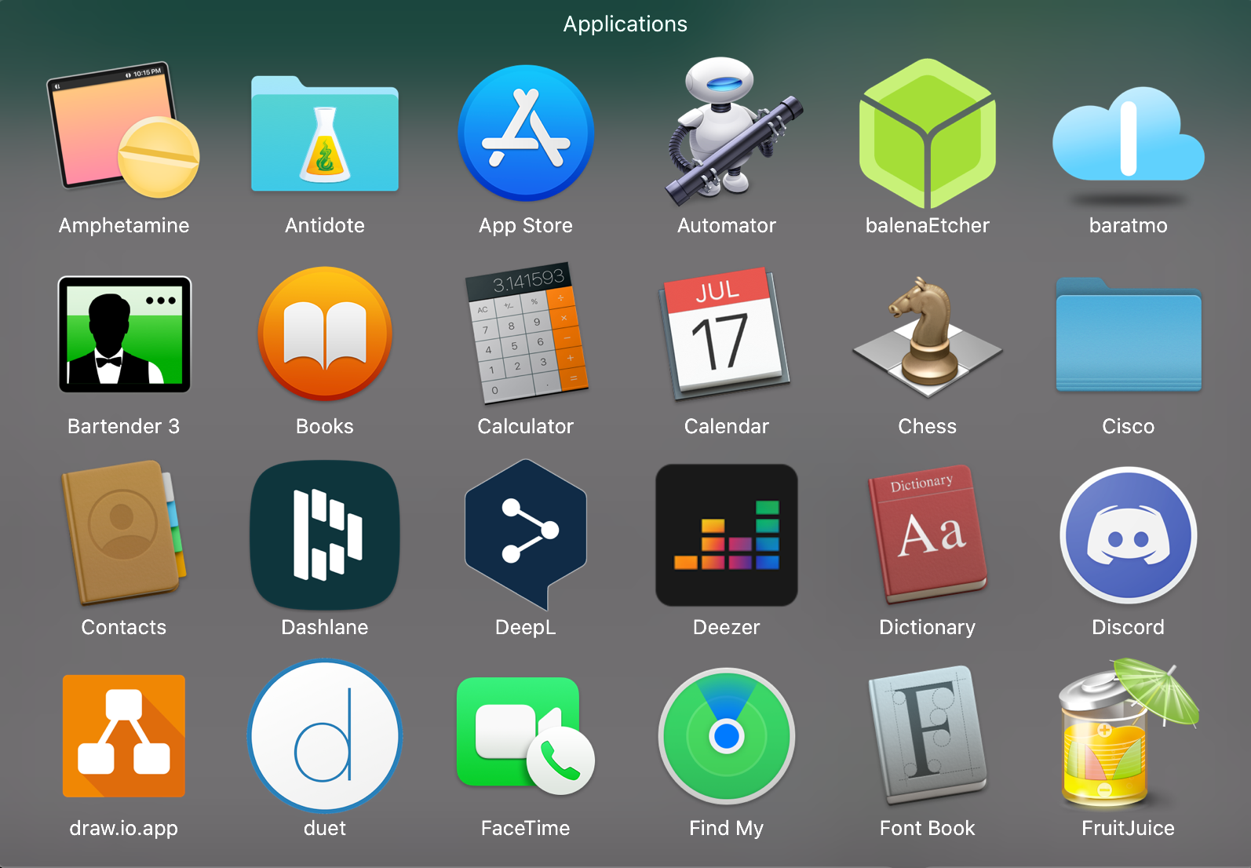Click the "Amphetamine" name label

click(x=124, y=226)
